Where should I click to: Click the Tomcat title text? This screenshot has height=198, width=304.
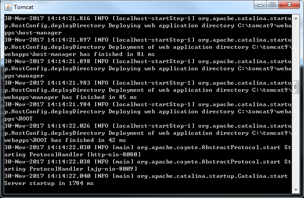tap(24, 7)
